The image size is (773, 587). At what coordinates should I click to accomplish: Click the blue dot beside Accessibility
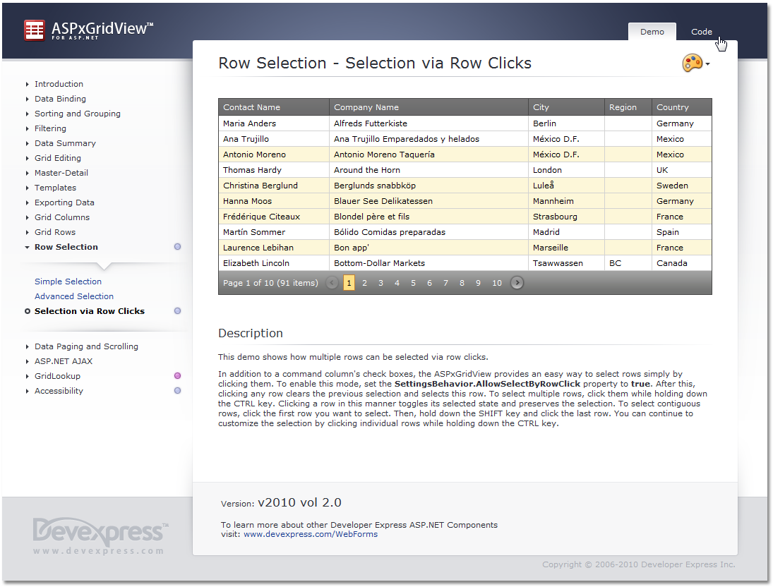click(177, 391)
